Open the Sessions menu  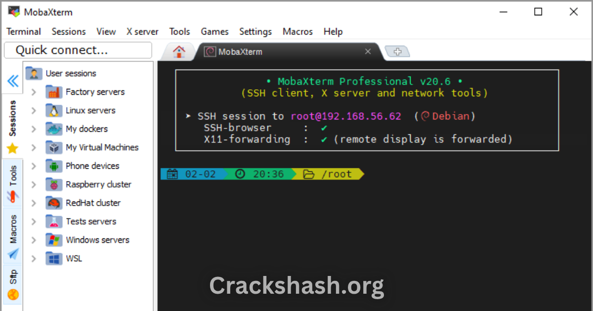click(69, 32)
